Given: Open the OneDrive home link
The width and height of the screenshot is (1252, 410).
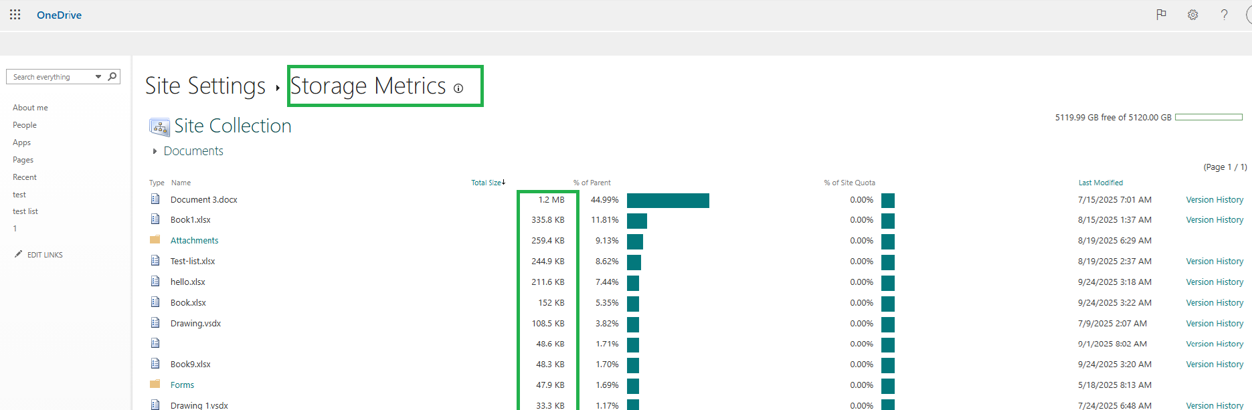Looking at the screenshot, I should point(59,15).
